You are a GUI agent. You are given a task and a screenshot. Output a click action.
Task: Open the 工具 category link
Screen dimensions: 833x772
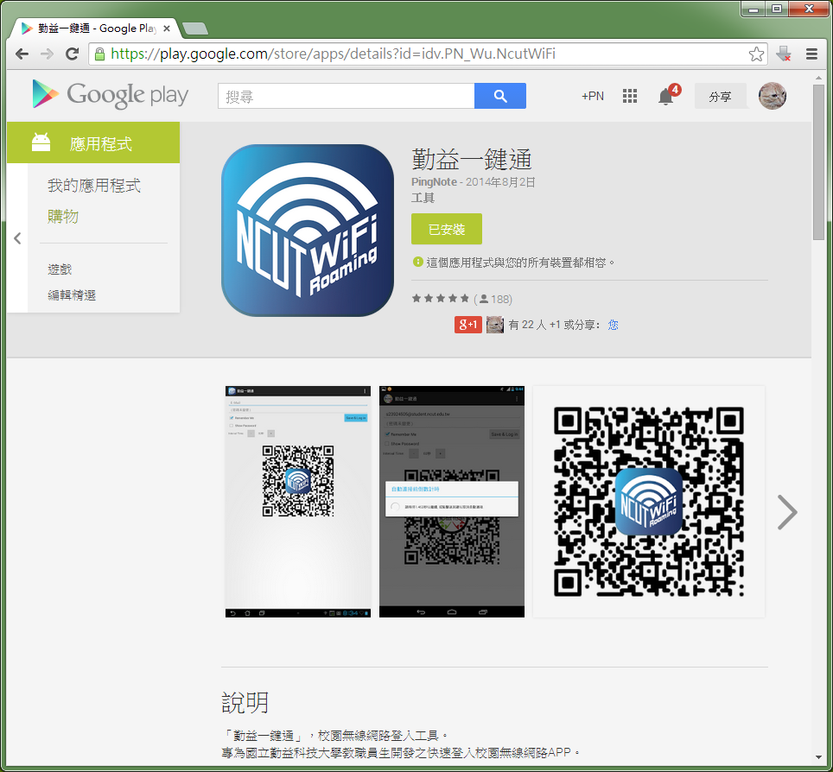point(423,198)
